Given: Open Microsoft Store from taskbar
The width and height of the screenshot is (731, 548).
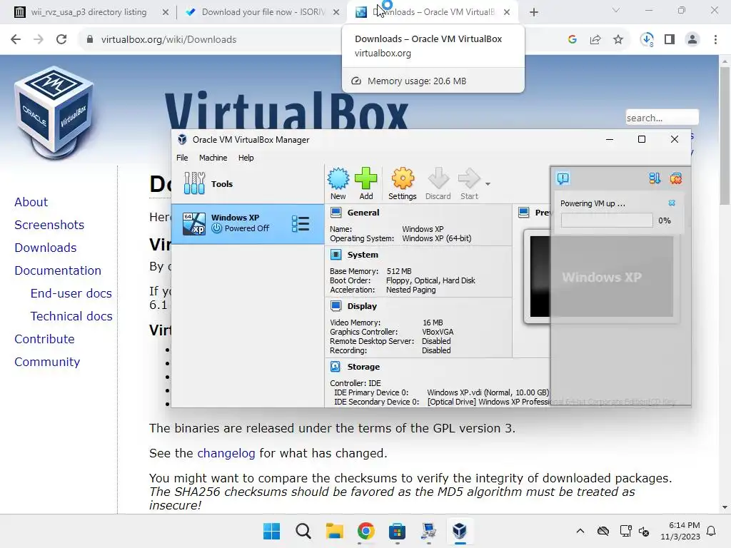Looking at the screenshot, I should click(x=397, y=531).
